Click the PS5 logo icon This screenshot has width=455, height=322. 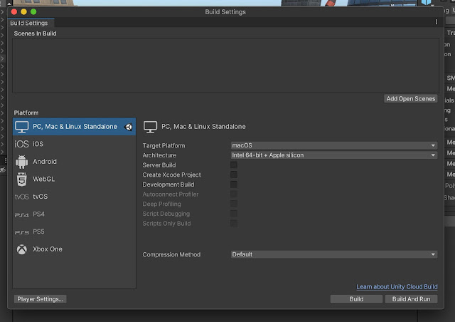click(x=22, y=232)
